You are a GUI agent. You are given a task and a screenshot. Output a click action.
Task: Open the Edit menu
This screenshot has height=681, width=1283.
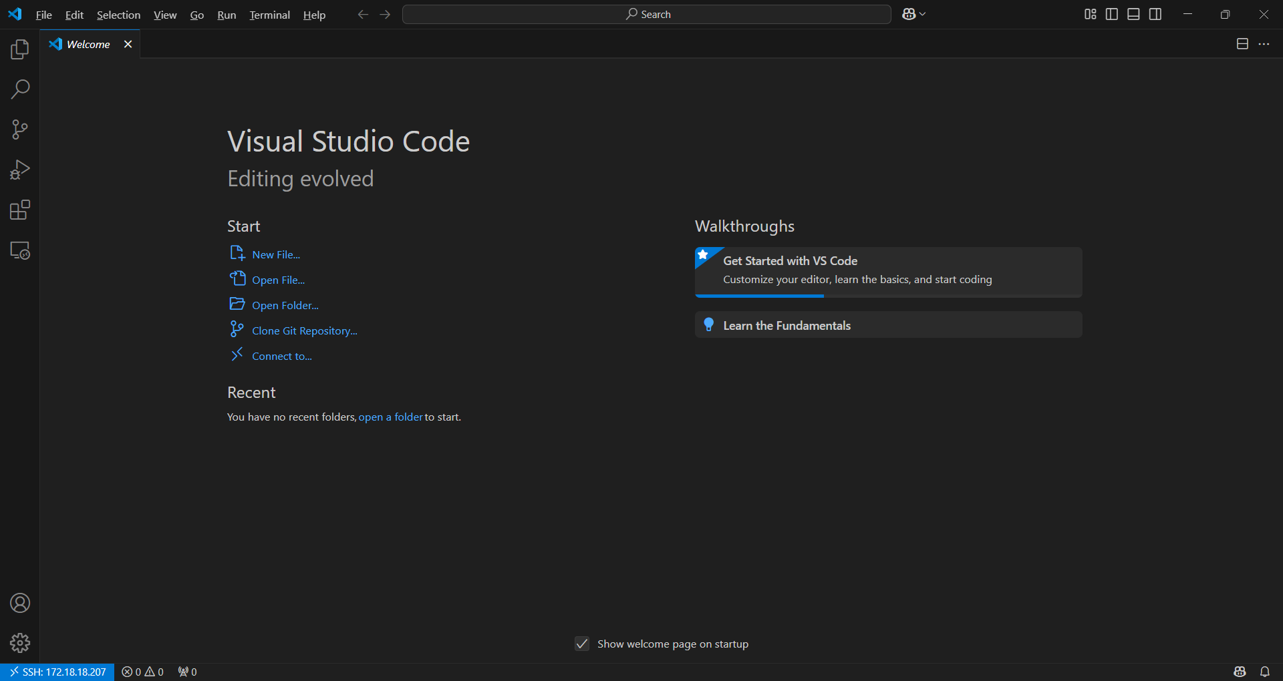(x=74, y=15)
